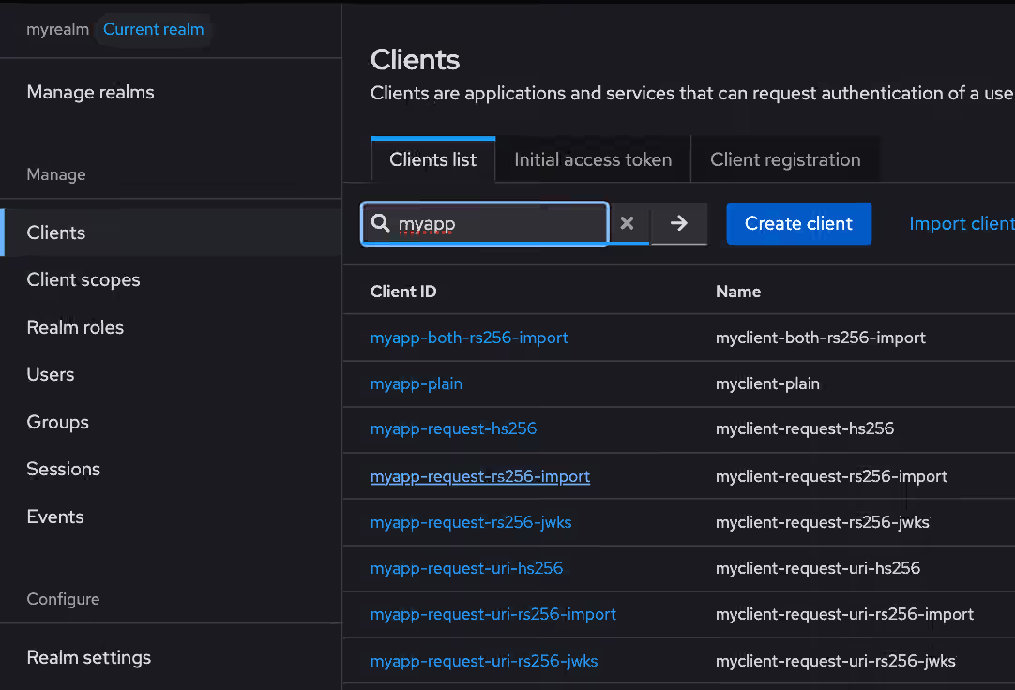Click the search magnifier icon

coord(381,223)
